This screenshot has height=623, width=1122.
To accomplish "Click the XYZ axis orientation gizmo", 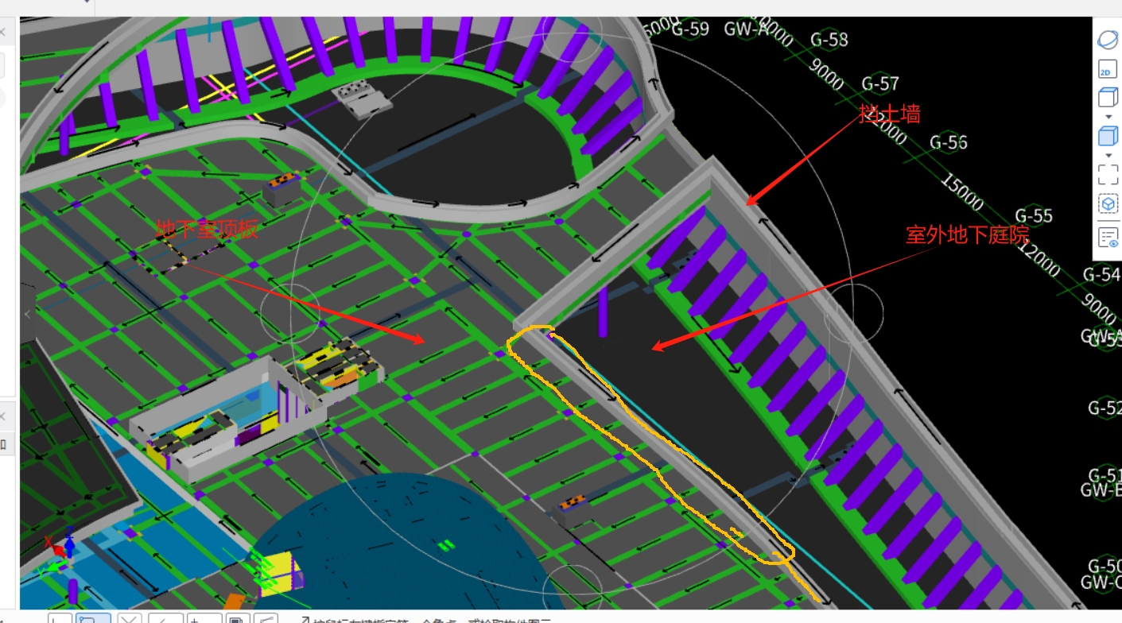I will (x=62, y=551).
